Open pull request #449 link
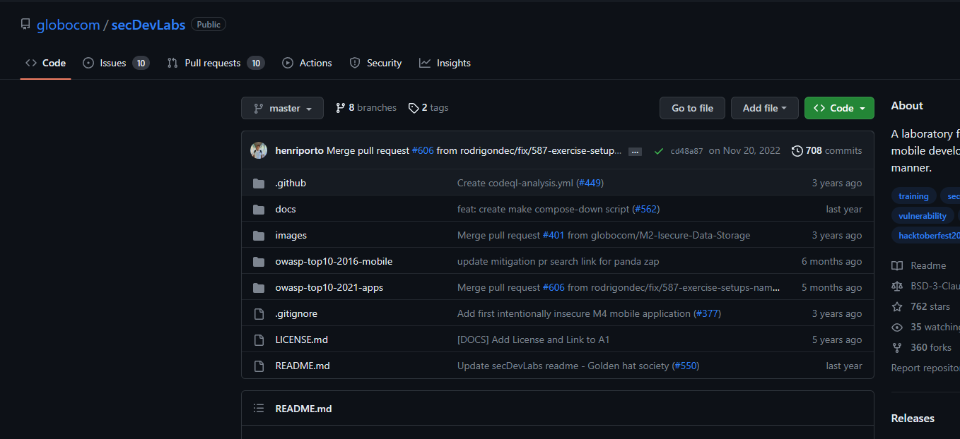The height and width of the screenshot is (439, 960). tap(590, 183)
